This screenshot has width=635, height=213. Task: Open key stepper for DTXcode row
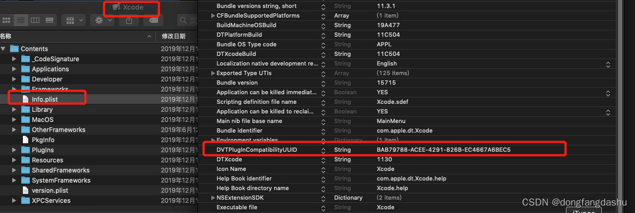[x=323, y=160]
